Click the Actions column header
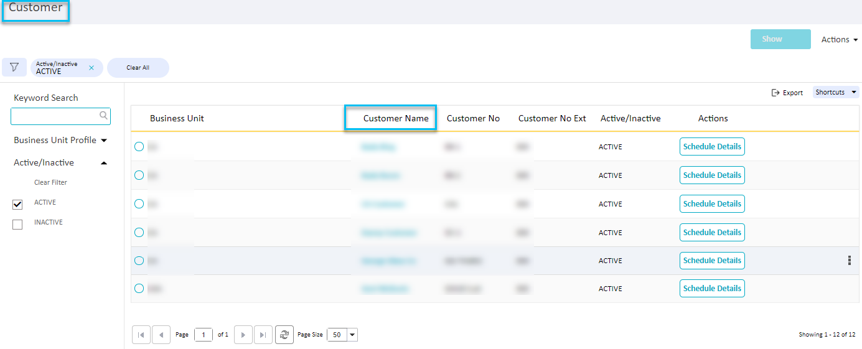Image resolution: width=862 pixels, height=349 pixels. [713, 118]
